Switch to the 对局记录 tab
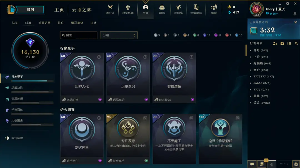Image resolution: width=300 pixels, height=168 pixels. tap(44, 23)
